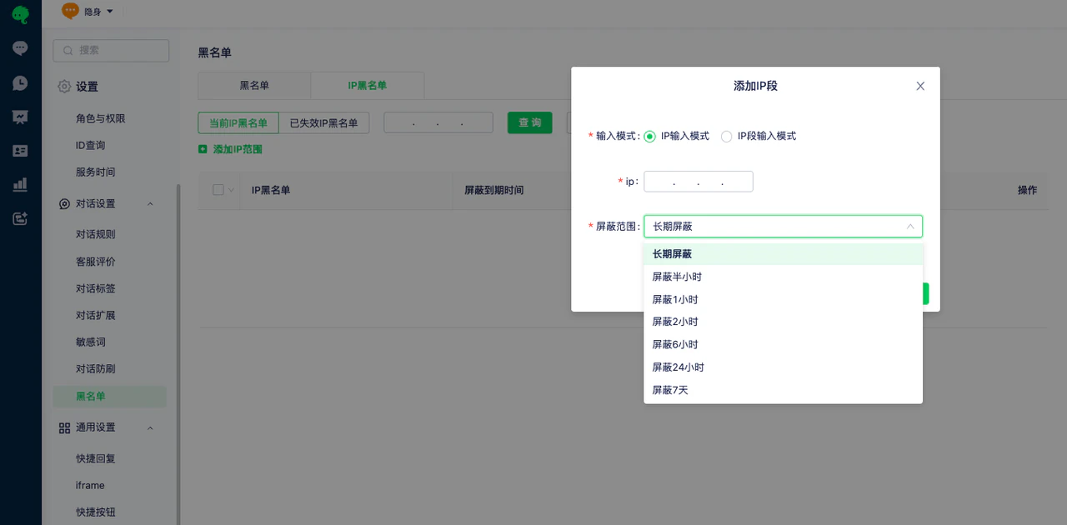This screenshot has width=1067, height=525.
Task: Open the settings plus icon in sidebar
Action: (x=20, y=218)
